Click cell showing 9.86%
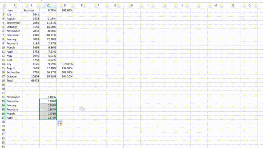263x148 pixels. (48, 47)
